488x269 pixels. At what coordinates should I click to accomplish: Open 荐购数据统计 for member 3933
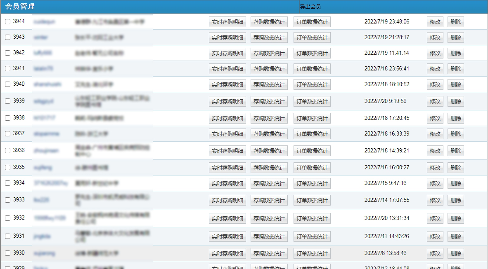pyautogui.click(x=269, y=200)
